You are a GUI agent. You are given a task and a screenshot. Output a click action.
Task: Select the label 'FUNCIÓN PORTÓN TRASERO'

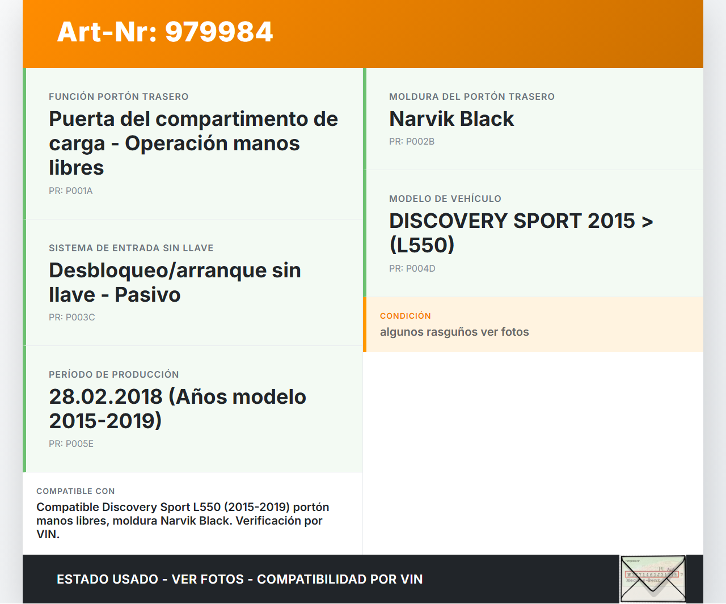coord(119,96)
